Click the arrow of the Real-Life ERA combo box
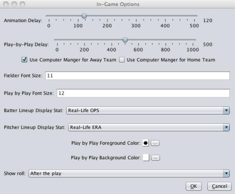Image resolution: width=235 pixels, height=194 pixels. pyautogui.click(x=226, y=127)
